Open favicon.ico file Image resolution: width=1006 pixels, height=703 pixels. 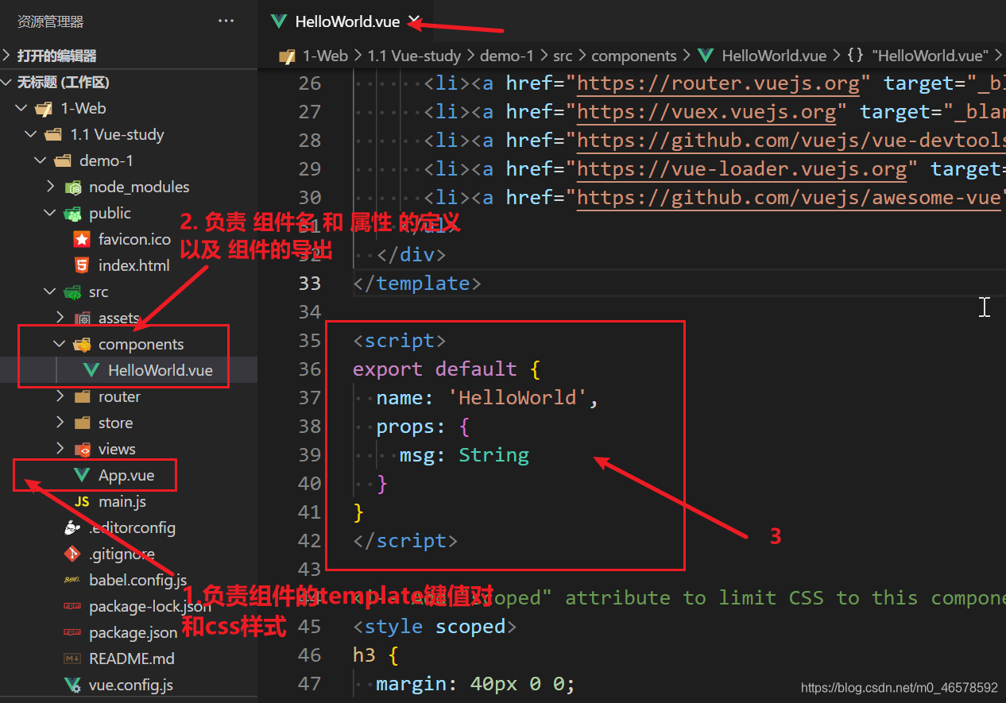134,239
